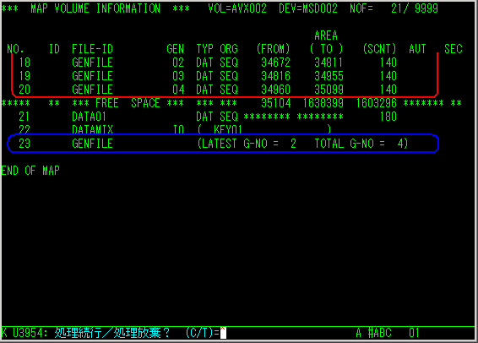Click the TYP column header
Viewport: 478px width, 343px height.
tap(205, 49)
